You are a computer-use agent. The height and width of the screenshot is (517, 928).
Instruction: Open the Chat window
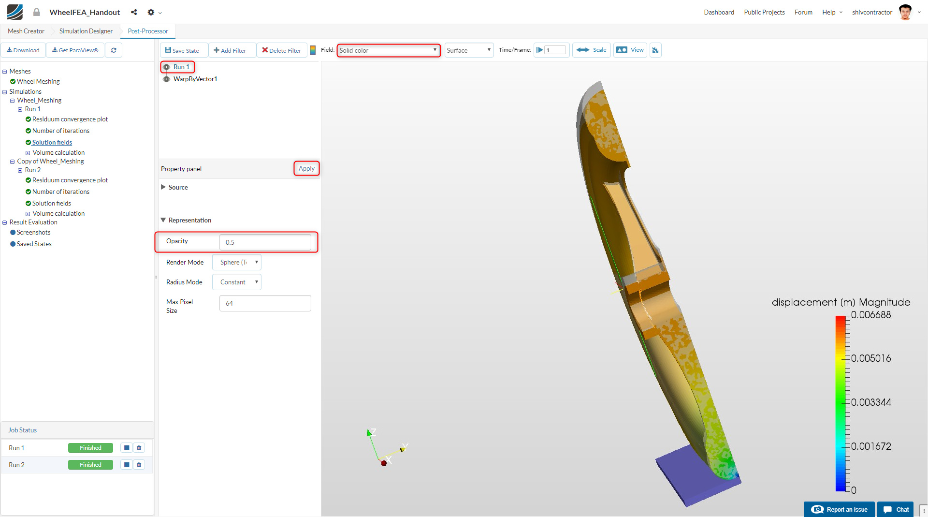(896, 510)
